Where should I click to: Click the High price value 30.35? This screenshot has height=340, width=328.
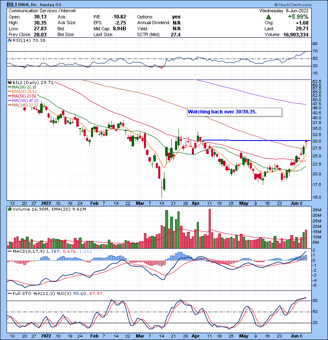(40, 23)
